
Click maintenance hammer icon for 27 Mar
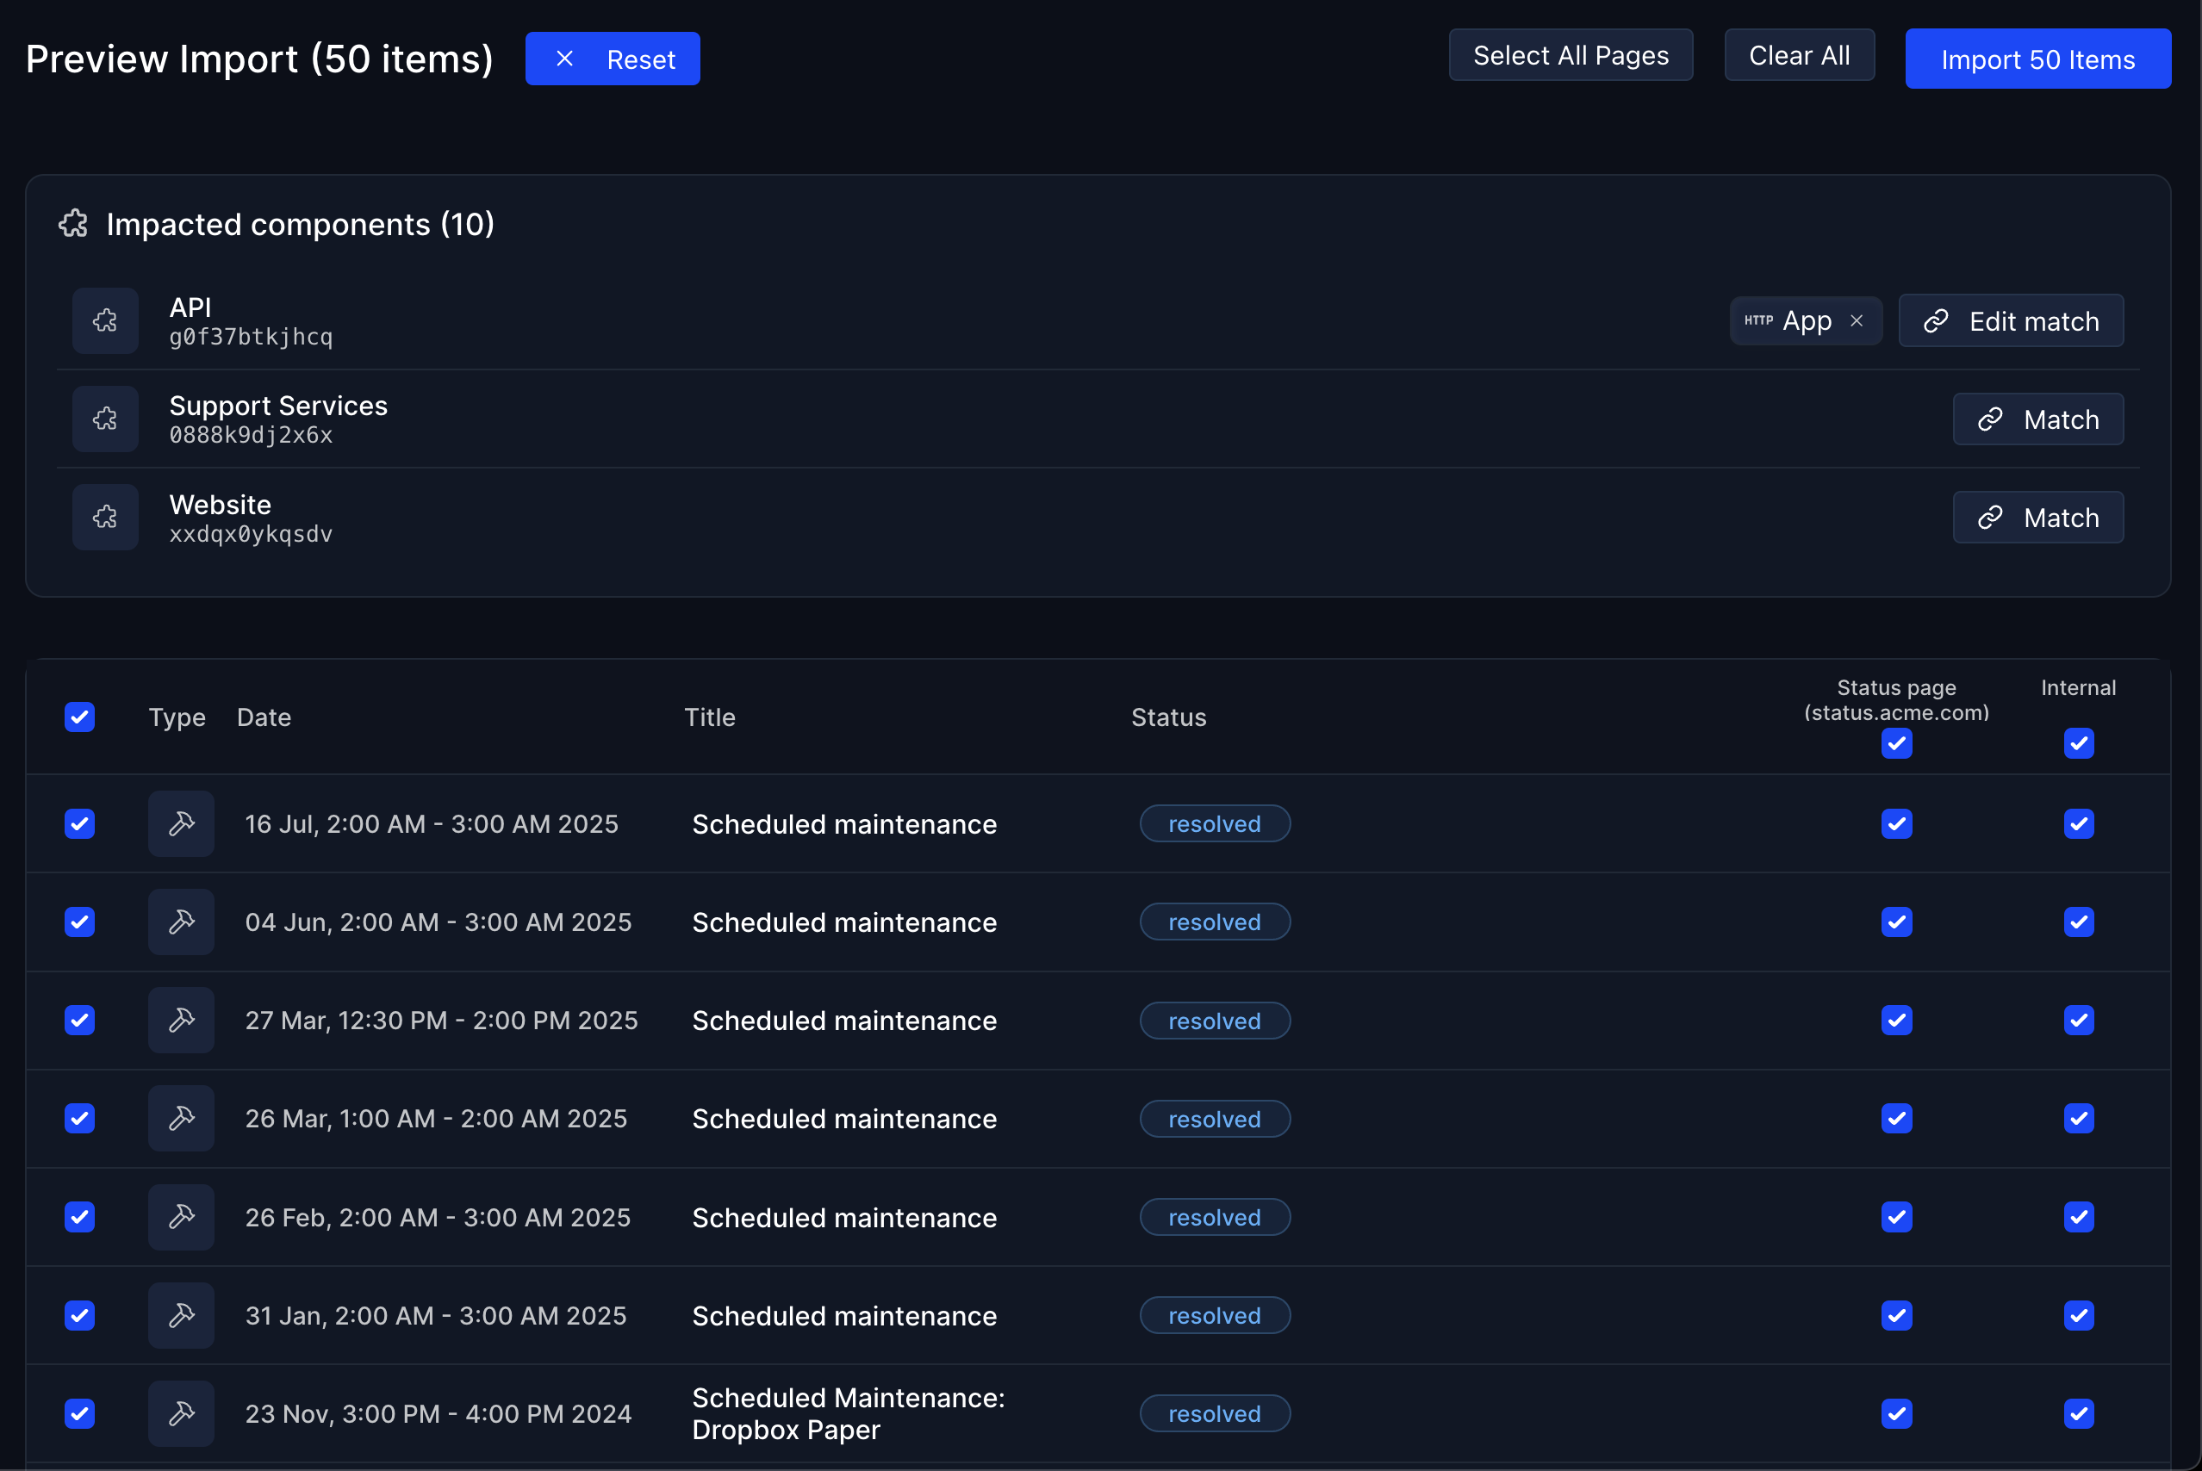[181, 1020]
